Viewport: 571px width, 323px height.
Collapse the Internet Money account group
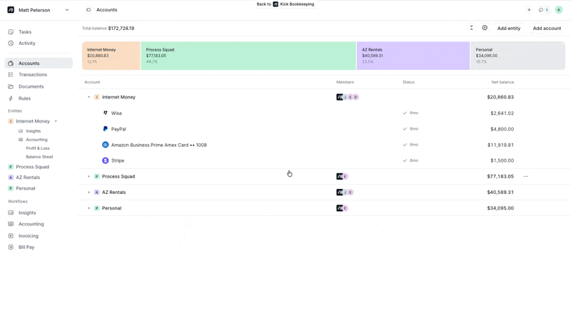click(x=89, y=97)
